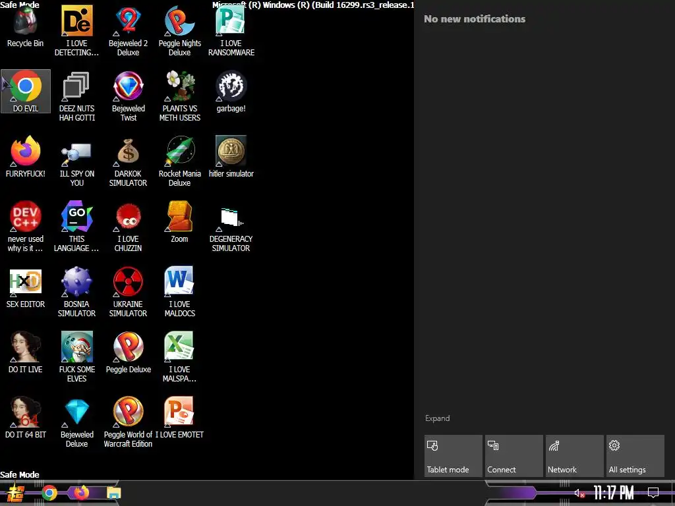This screenshot has width=675, height=506.
Task: Open the UKRAINE SIMULATOR radiation icon
Action: 128,292
